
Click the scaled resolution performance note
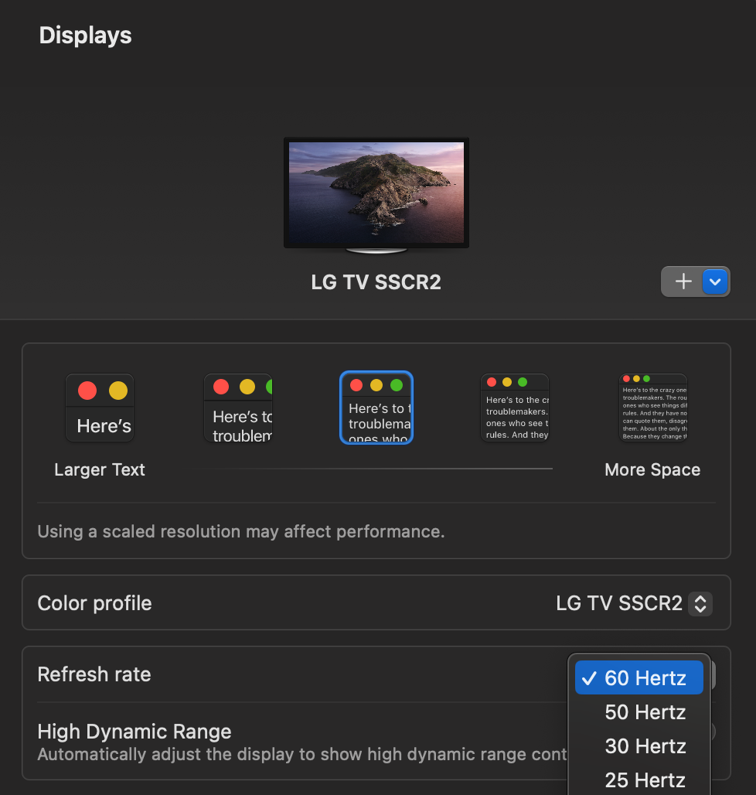(x=241, y=532)
